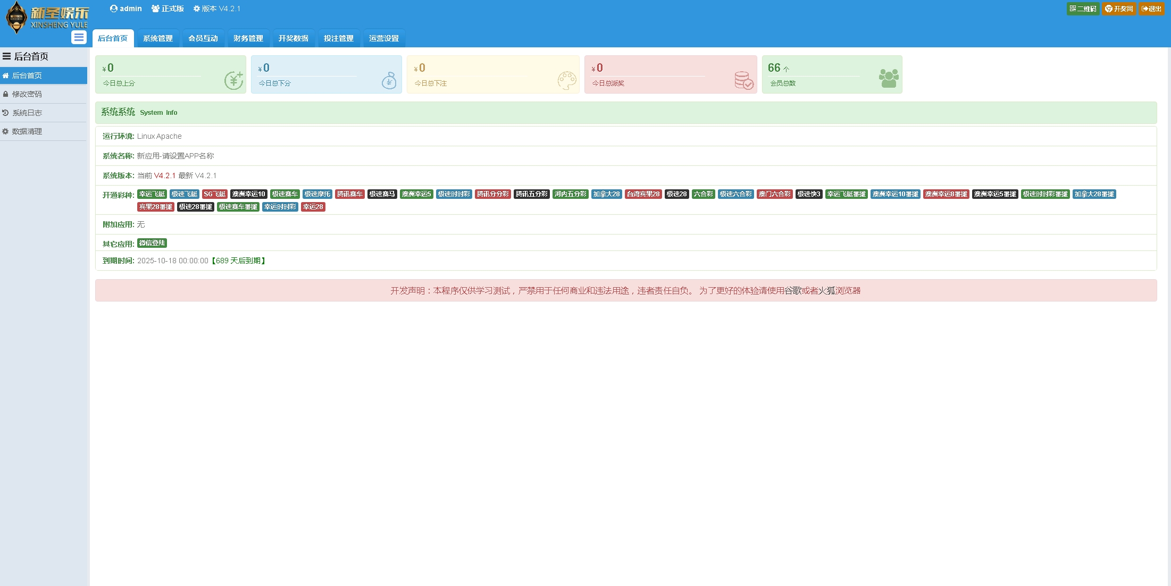
Task: Open 数据清理 in the sidebar
Action: [27, 131]
